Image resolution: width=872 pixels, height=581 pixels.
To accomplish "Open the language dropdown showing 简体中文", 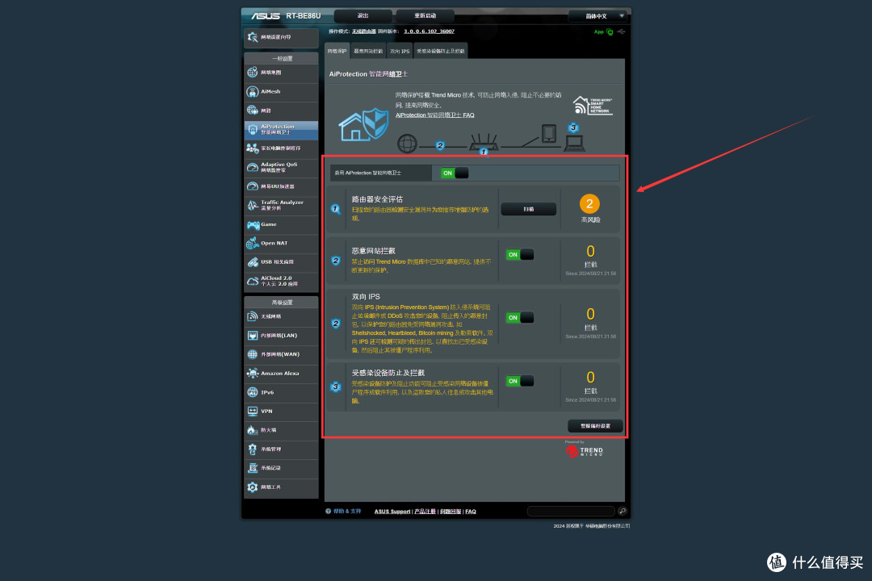I will (599, 16).
